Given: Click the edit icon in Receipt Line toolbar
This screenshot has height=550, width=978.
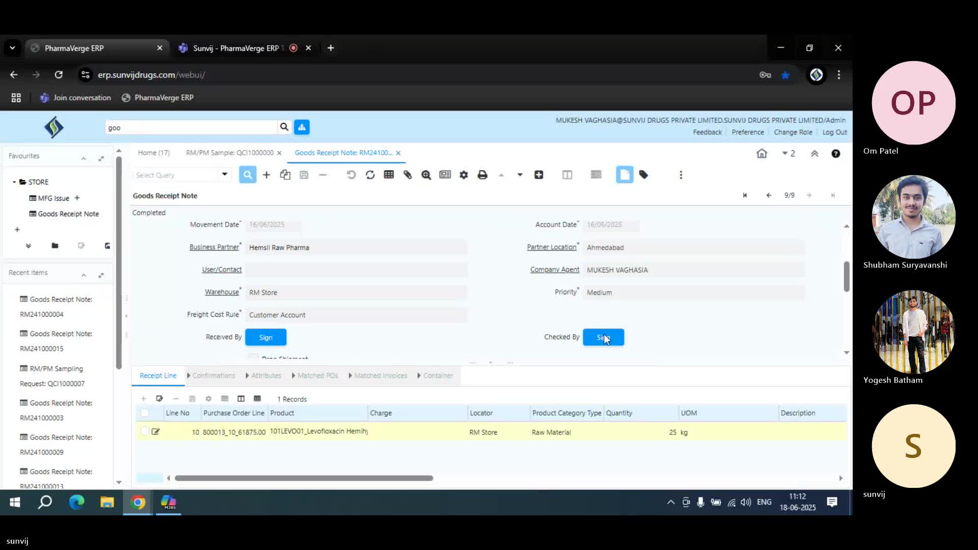Looking at the screenshot, I should click(x=159, y=399).
